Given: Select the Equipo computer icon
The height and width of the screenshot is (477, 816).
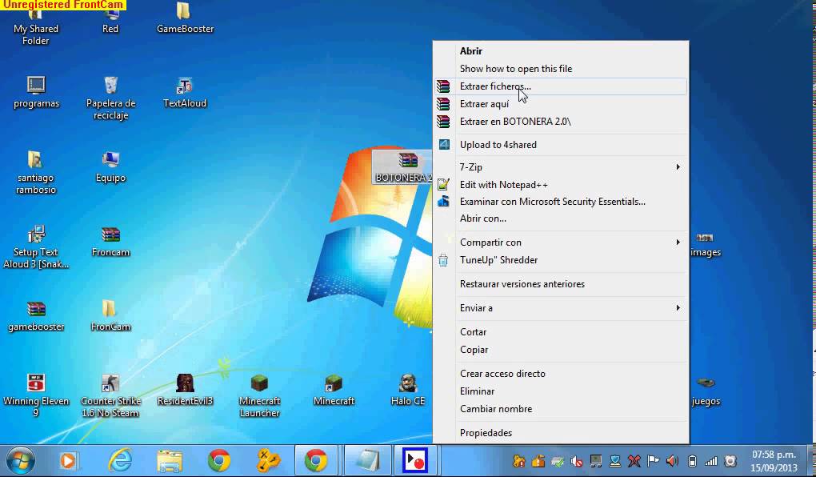Looking at the screenshot, I should pos(110,167).
